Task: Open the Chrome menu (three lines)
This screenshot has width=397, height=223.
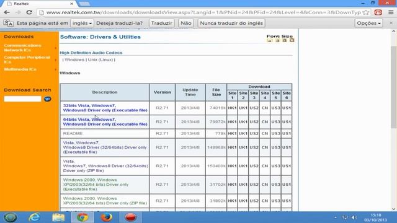Action: point(391,12)
